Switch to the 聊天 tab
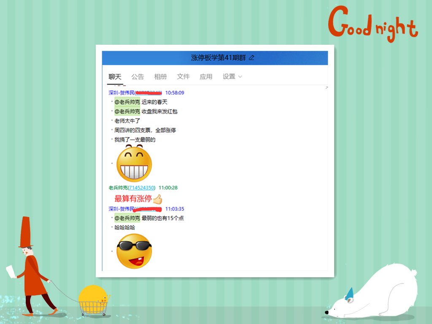 click(x=115, y=77)
